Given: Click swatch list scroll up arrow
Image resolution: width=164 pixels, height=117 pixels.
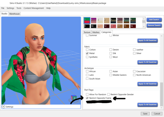Looking at the screenshot, I should click(x=144, y=19).
